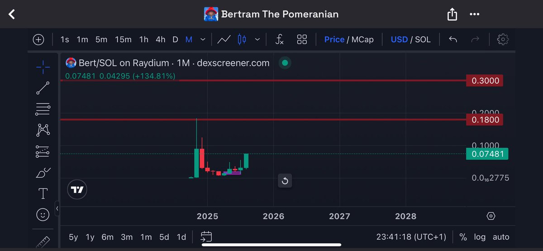Image resolution: width=543 pixels, height=251 pixels.
Task: Toggle log scale
Action: coord(480,237)
